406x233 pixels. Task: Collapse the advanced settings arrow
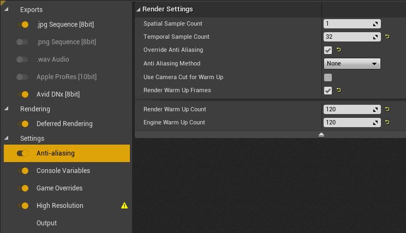pos(321,134)
